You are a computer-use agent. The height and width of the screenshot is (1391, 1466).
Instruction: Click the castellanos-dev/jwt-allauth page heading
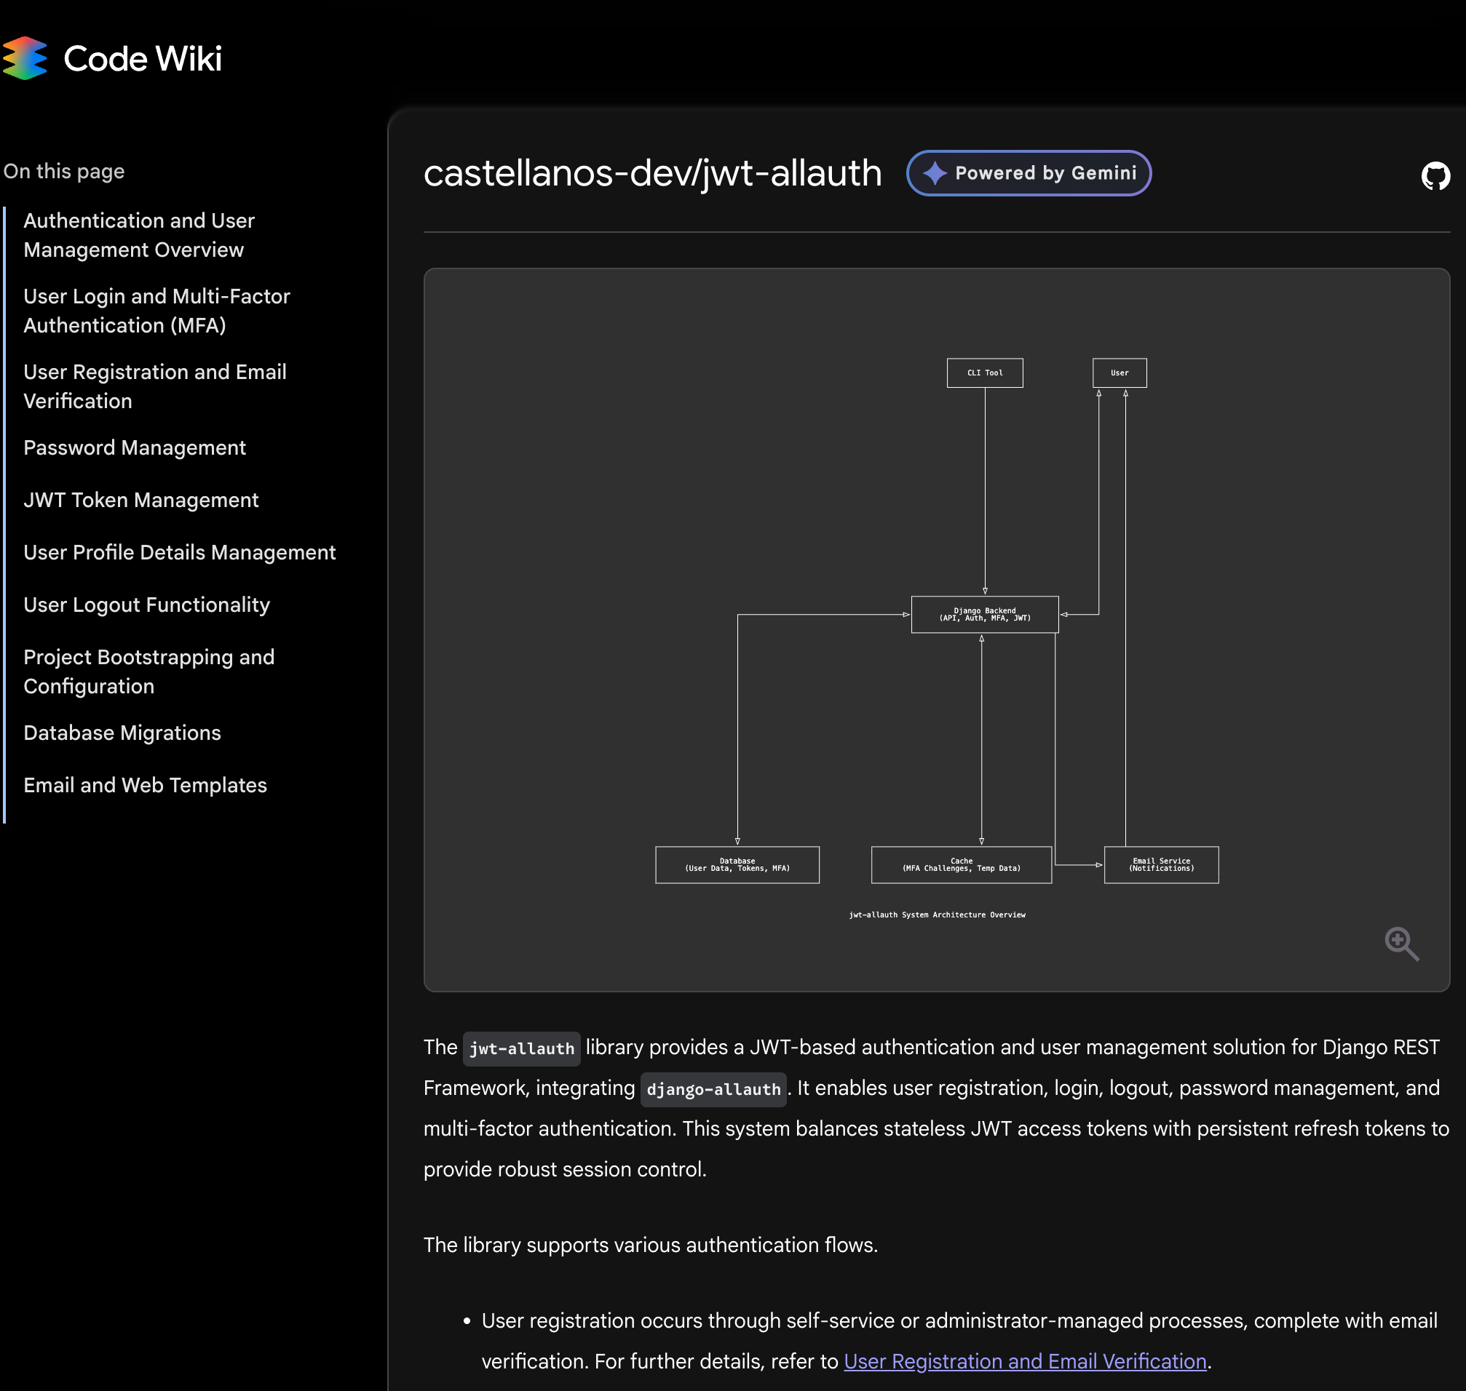point(652,172)
